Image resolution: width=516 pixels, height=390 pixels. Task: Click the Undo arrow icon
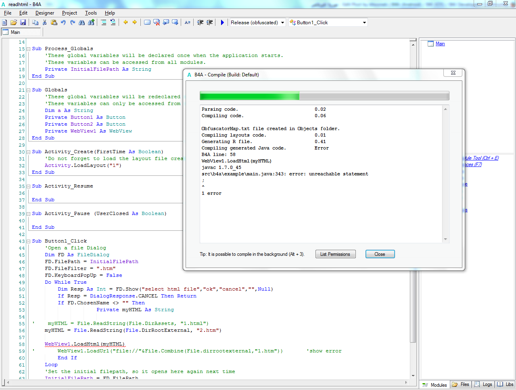[63, 23]
